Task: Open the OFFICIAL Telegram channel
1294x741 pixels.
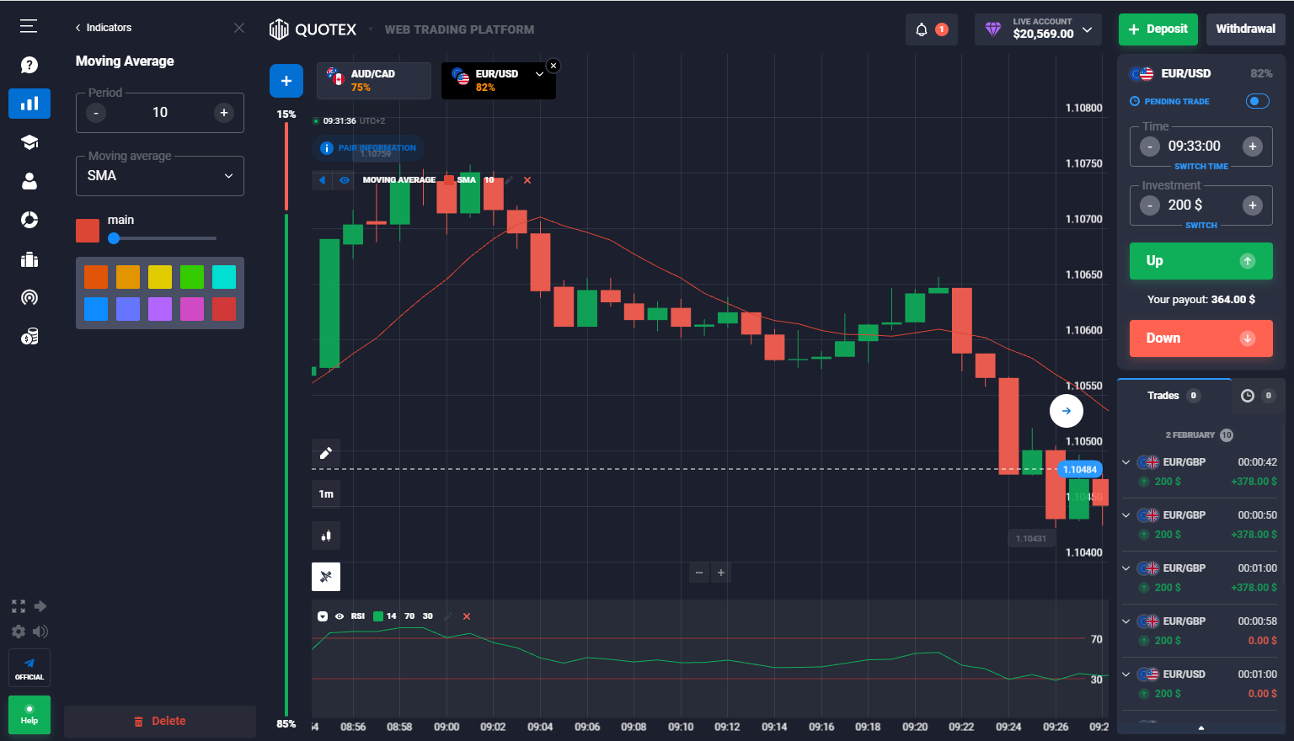Action: pos(29,668)
